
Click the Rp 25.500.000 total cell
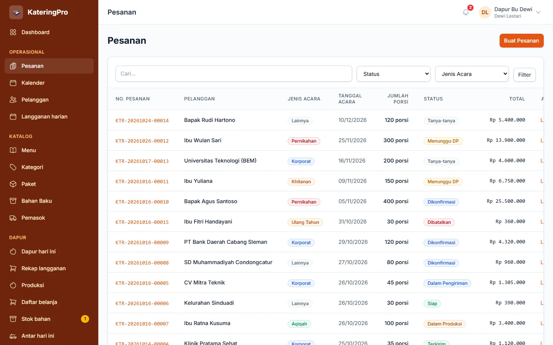coord(506,201)
